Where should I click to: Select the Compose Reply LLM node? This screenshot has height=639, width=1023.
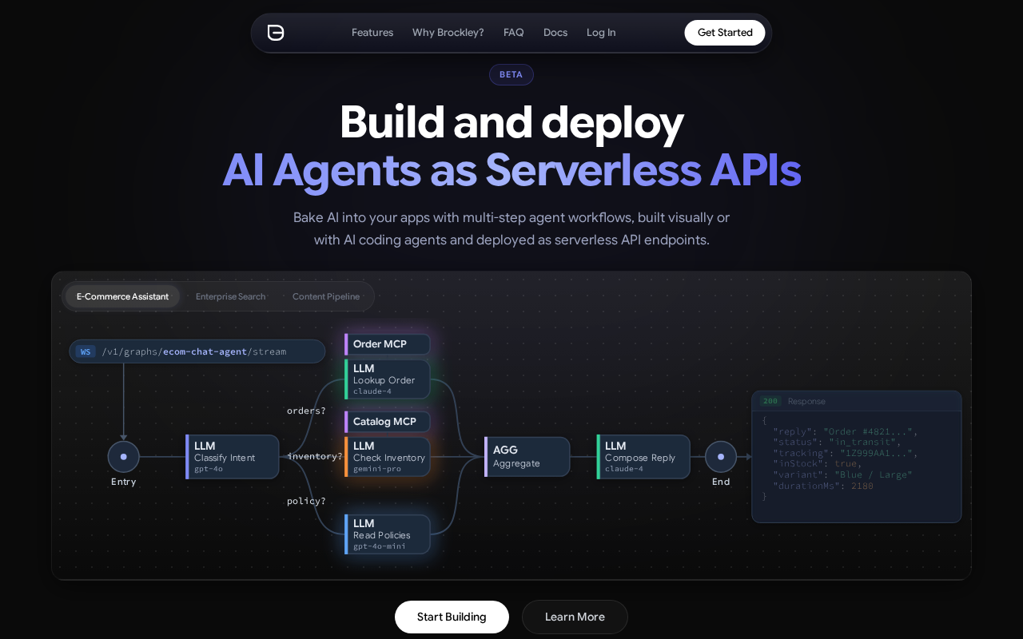[643, 457]
